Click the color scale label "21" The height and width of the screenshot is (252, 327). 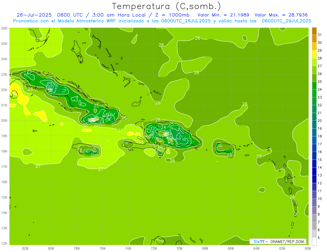(320, 113)
